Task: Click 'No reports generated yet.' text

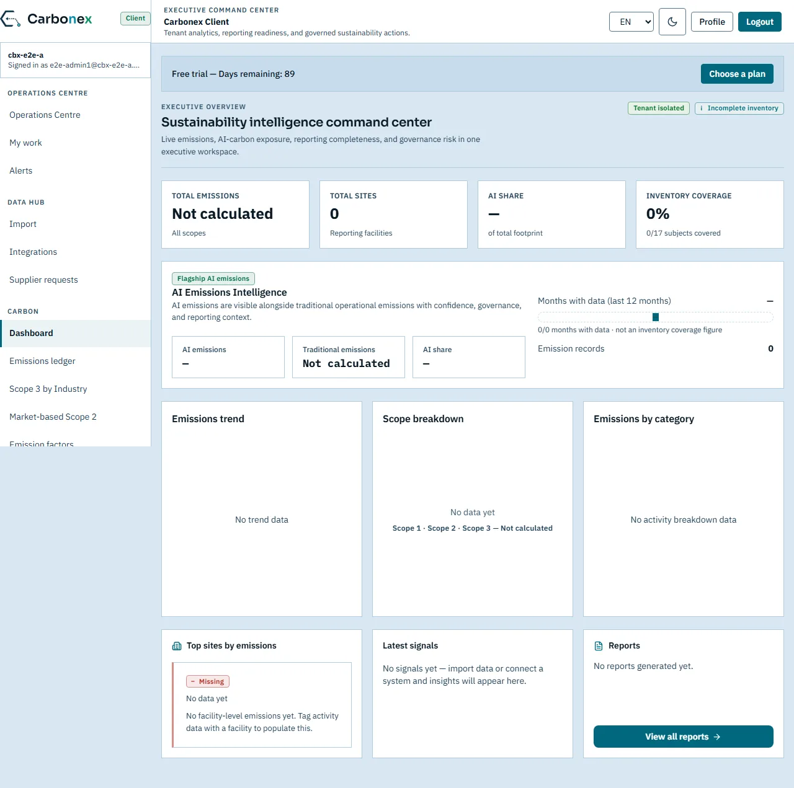Action: [643, 666]
